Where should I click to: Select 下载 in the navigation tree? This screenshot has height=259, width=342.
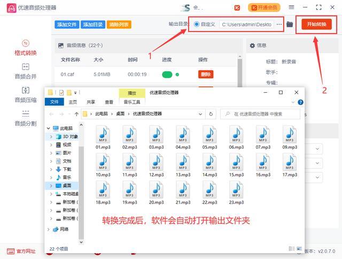click(x=67, y=169)
